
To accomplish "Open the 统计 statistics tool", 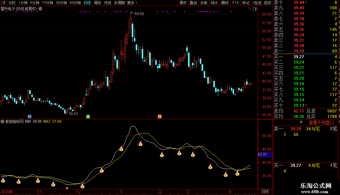I will (x=214, y=3).
